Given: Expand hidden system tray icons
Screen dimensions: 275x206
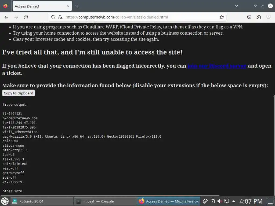Looking at the screenshot, I should click(234, 201).
